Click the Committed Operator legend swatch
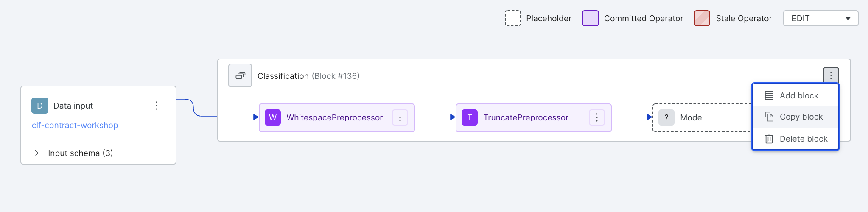 [x=591, y=18]
